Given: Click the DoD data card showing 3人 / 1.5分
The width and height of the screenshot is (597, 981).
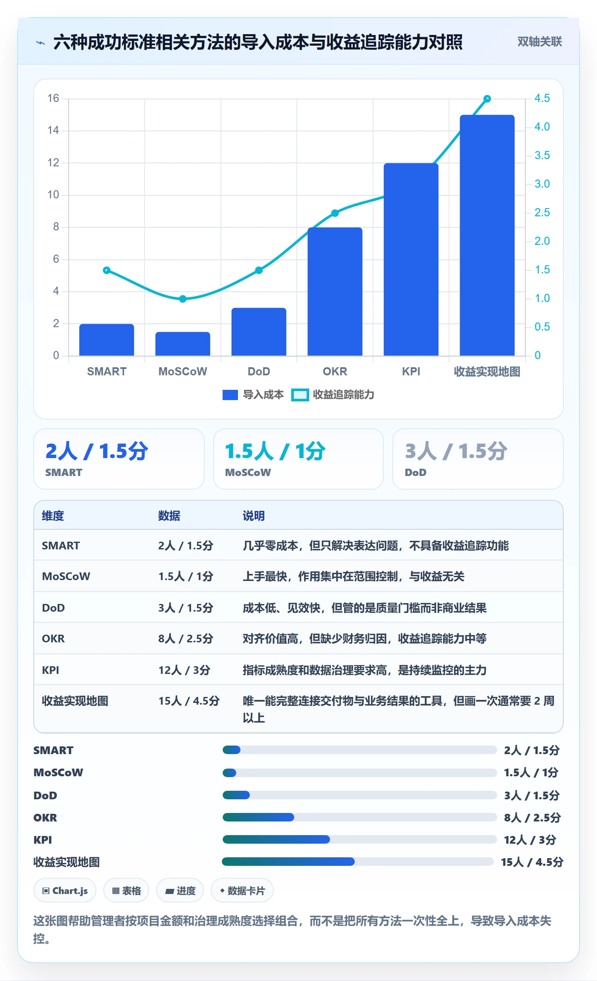Looking at the screenshot, I should (x=478, y=459).
